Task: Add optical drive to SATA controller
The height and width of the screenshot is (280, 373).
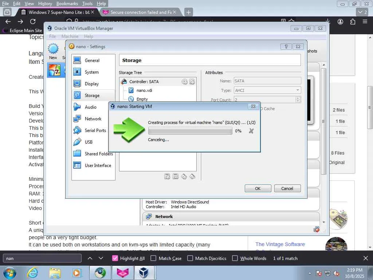Action: (x=185, y=82)
